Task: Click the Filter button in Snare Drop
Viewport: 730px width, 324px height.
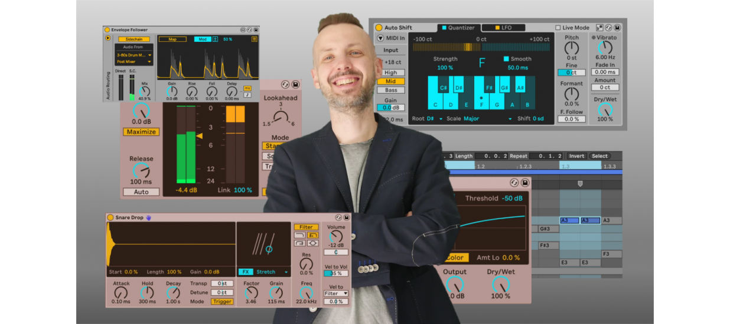Action: point(306,227)
